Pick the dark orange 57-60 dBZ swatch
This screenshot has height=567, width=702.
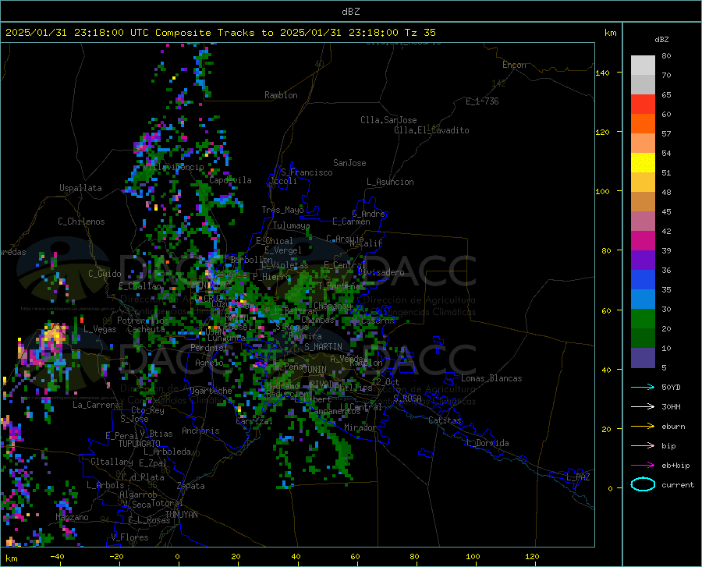click(x=643, y=124)
